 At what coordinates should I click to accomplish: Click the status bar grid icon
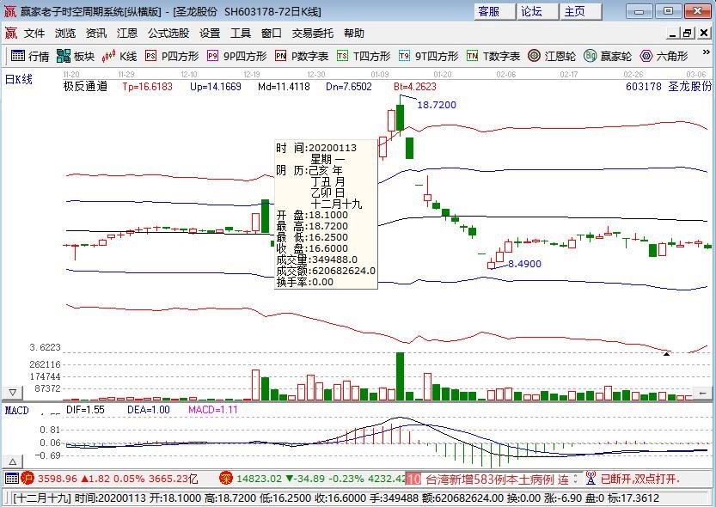[x=12, y=479]
